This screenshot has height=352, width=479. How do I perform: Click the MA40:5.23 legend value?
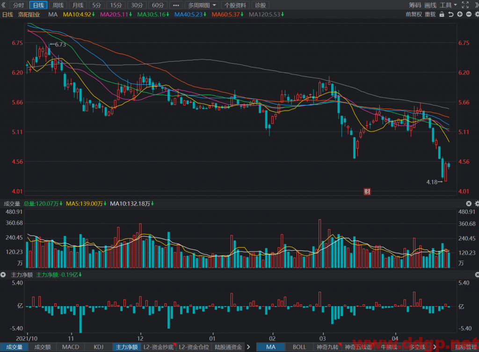[191, 15]
